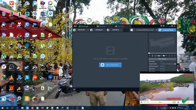Click the Add or Drag File(s) button
This screenshot has height=110, width=196.
[x=110, y=65]
